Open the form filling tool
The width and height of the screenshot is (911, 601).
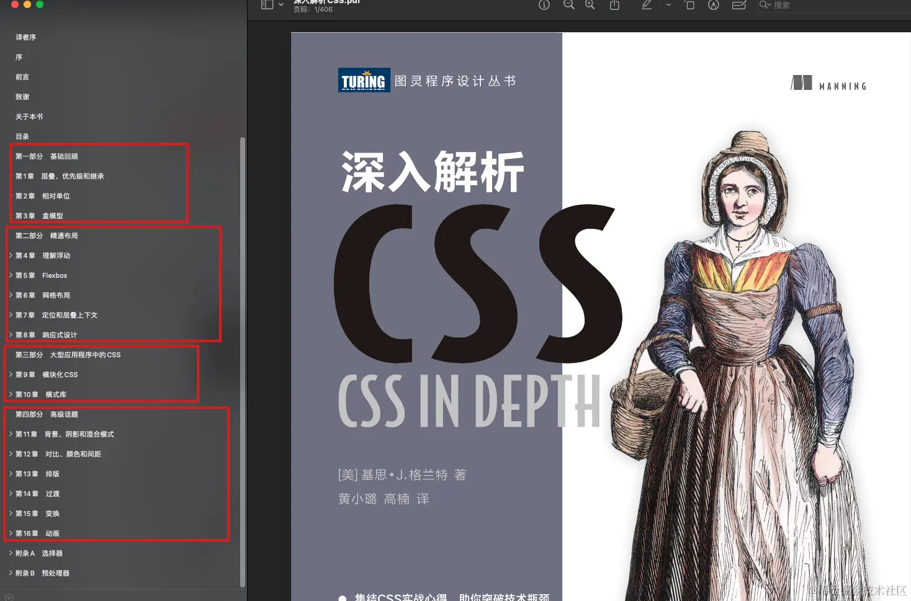coord(739,4)
